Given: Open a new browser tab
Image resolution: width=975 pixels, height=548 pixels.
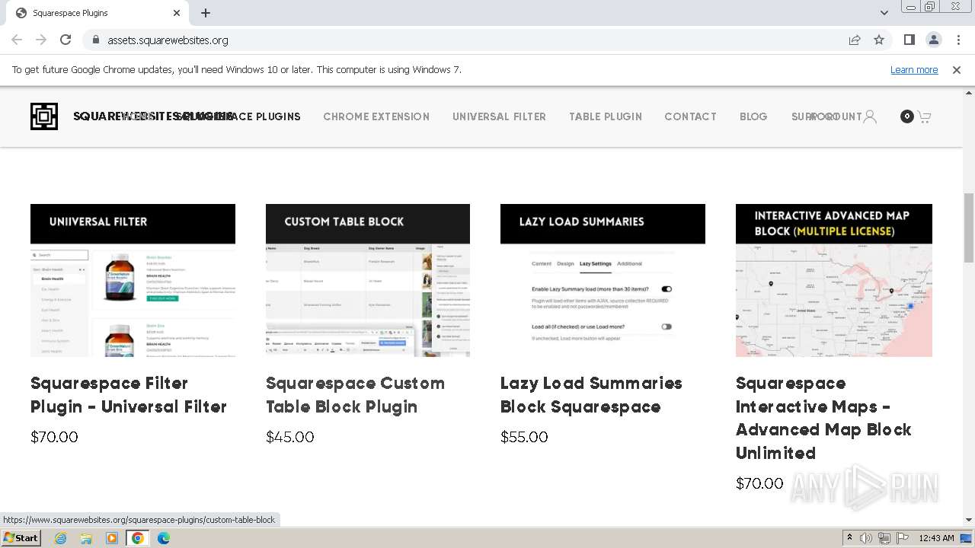Looking at the screenshot, I should pos(206,13).
